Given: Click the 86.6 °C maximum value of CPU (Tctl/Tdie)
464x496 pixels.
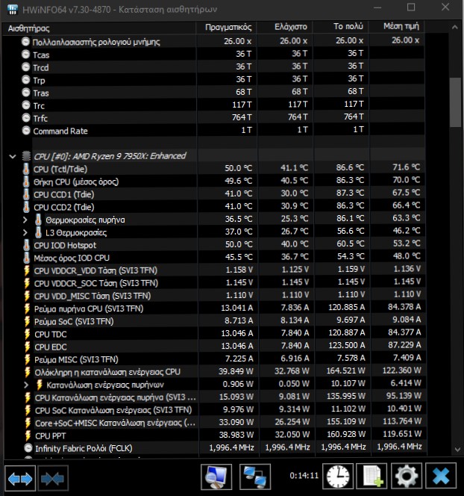Looking at the screenshot, I should click(350, 167).
